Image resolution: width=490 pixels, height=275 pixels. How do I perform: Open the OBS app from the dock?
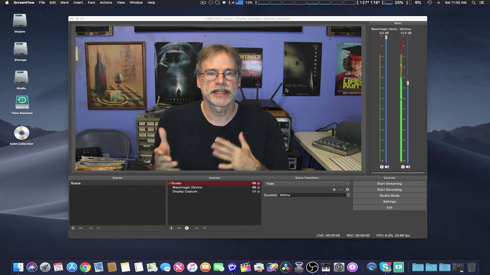(x=312, y=267)
